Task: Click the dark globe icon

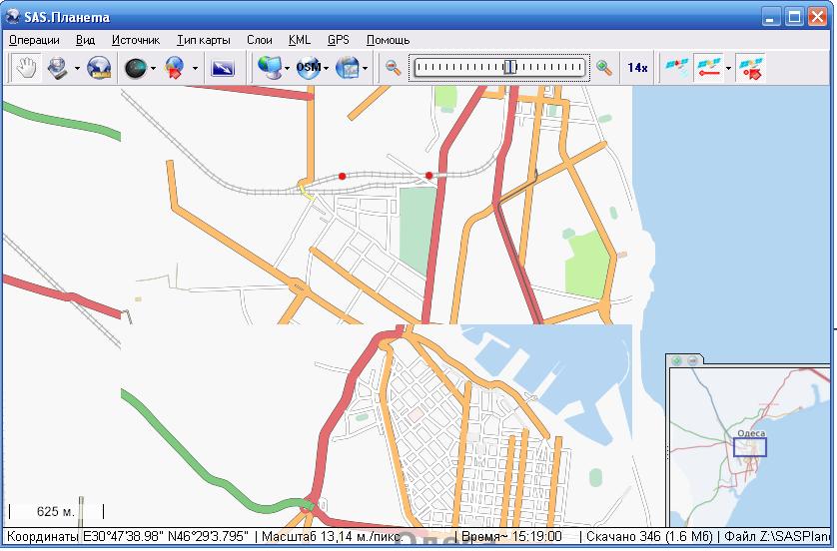Action: click(134, 68)
